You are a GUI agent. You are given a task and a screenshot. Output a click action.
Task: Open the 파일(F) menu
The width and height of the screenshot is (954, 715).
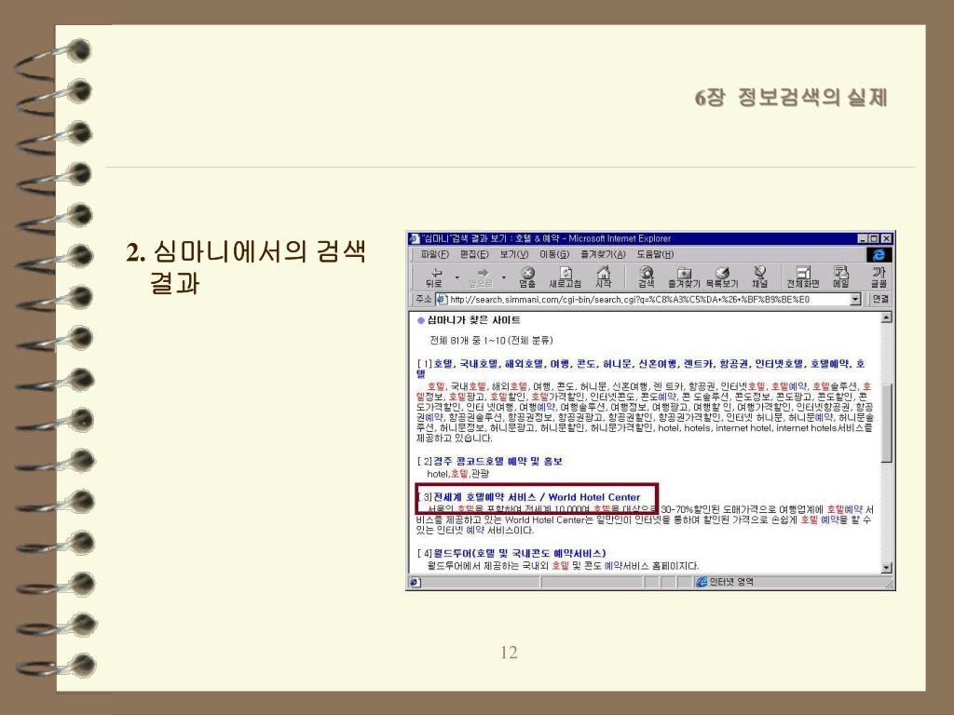(x=434, y=254)
